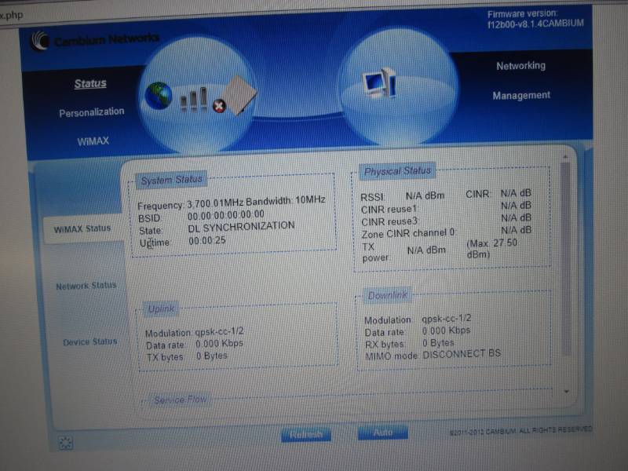Click the CINR N/A dB value

[516, 193]
